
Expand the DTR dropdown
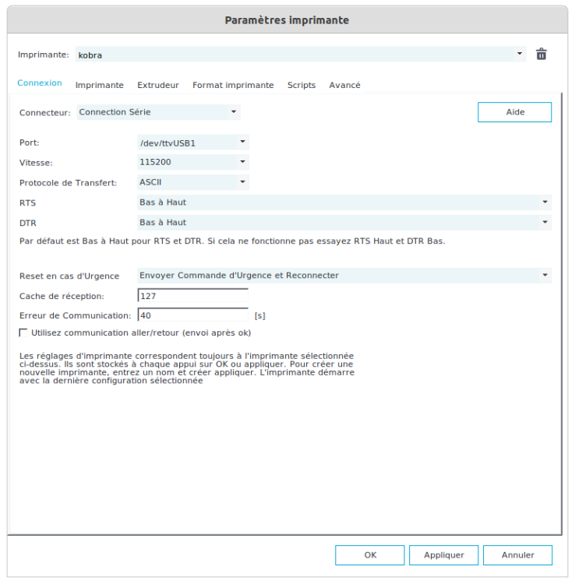[344, 223]
